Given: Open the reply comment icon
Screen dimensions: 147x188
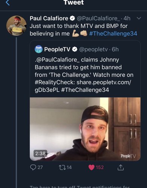Looking at the screenshot, I should coord(33,167).
